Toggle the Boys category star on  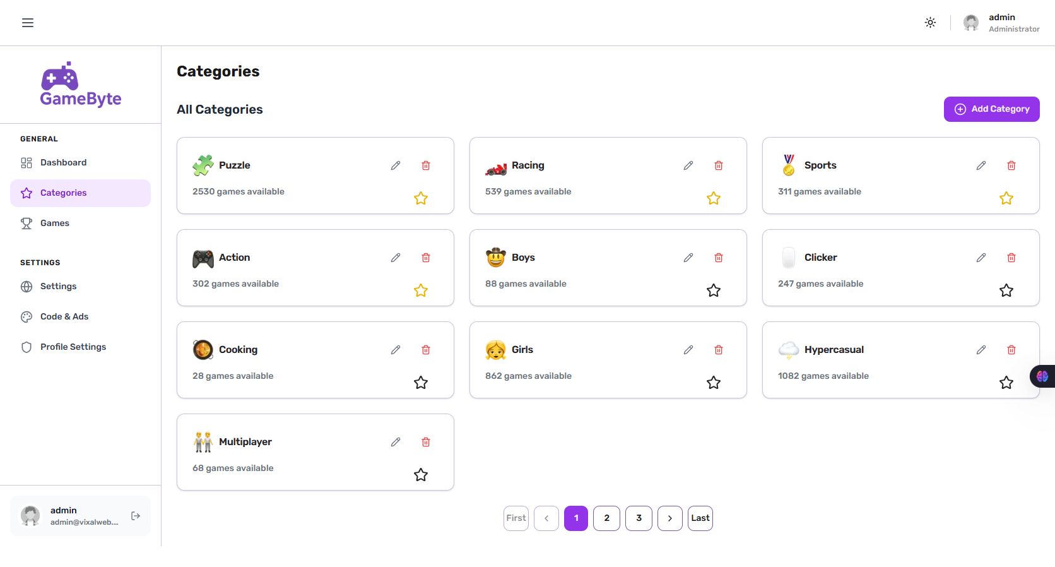tap(714, 290)
